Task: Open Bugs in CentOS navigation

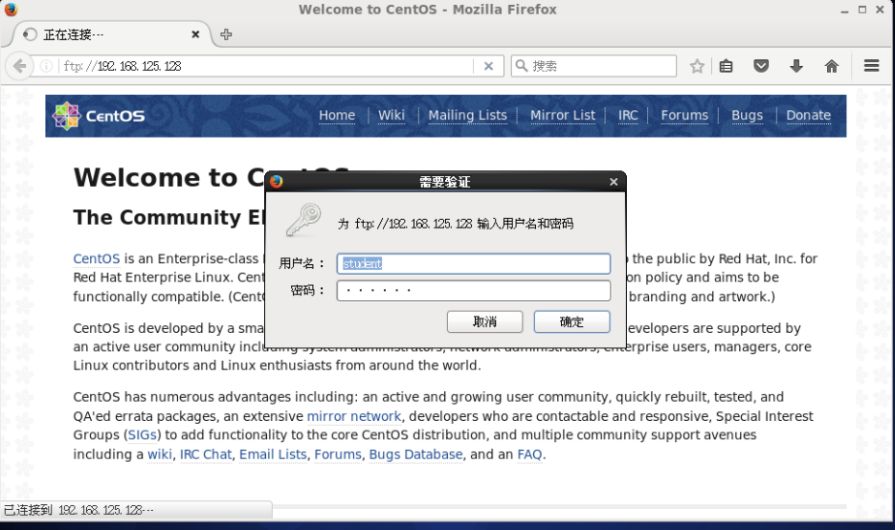Action: click(x=748, y=115)
